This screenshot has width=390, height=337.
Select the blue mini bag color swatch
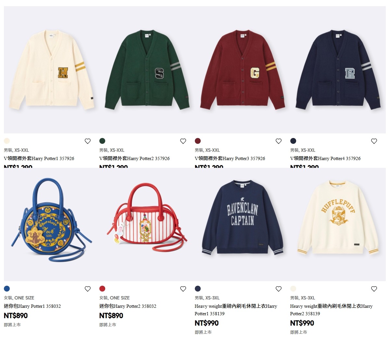coord(7,289)
